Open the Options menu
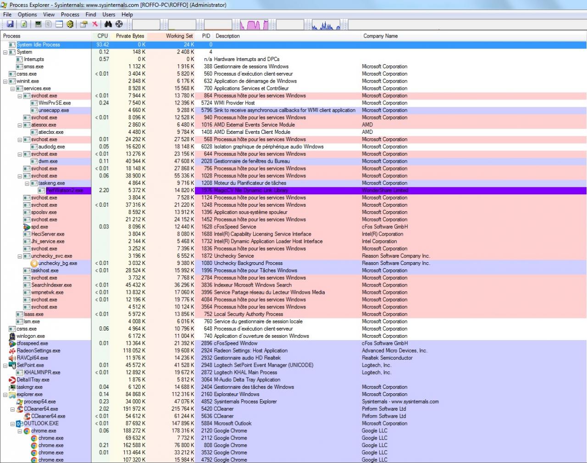 coord(28,15)
